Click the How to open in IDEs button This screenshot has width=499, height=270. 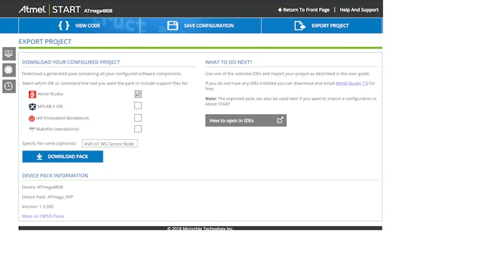tap(245, 120)
